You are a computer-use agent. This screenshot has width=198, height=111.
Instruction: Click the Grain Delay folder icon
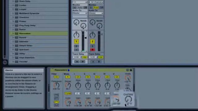[x=16, y=1]
